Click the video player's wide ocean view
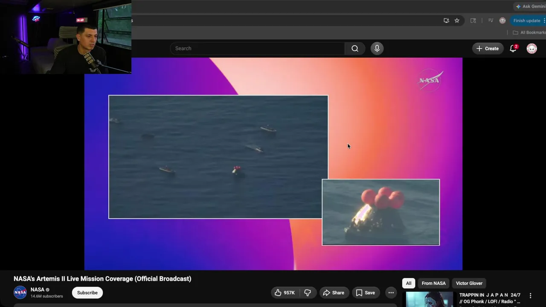 coord(218,156)
